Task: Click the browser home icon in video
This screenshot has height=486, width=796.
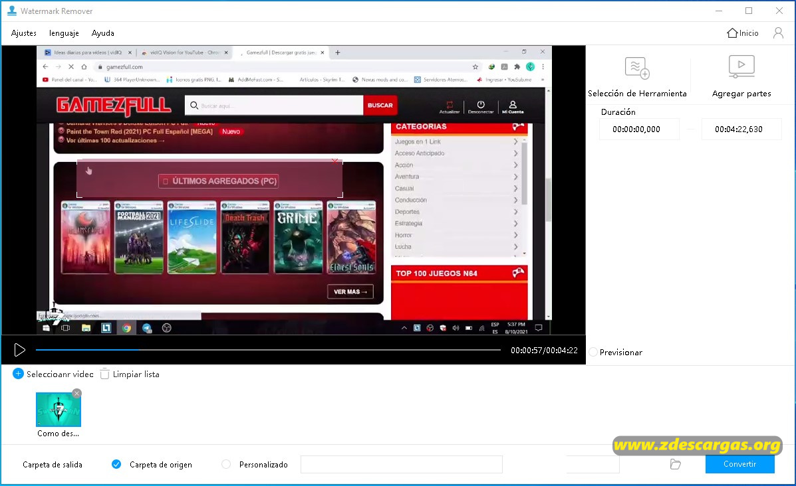Action: pyautogui.click(x=84, y=66)
